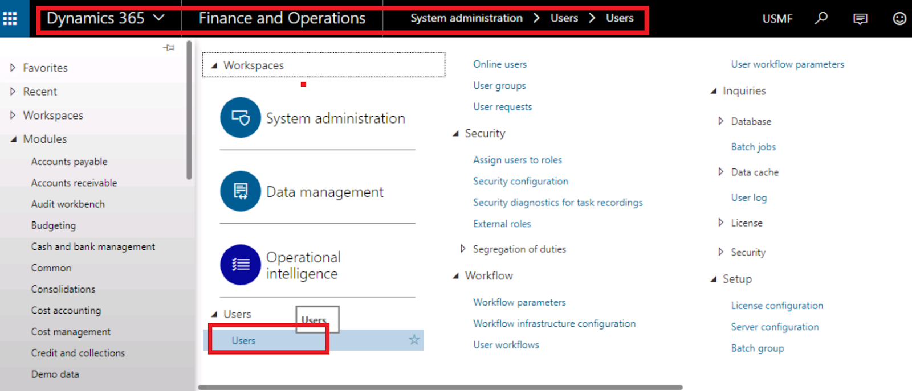This screenshot has width=912, height=391.
Task: Open Cost management module
Action: pos(71,332)
